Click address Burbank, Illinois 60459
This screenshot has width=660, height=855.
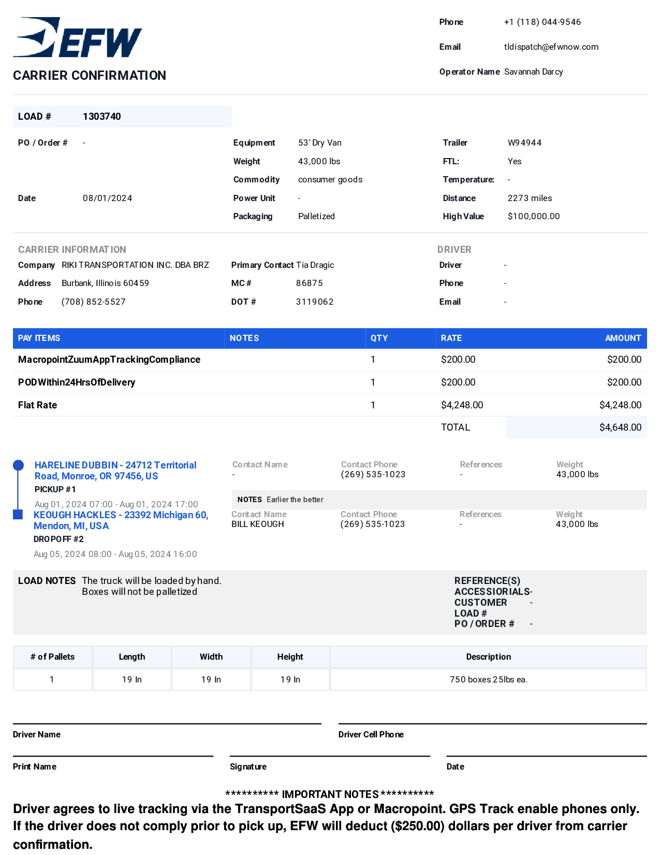[106, 283]
